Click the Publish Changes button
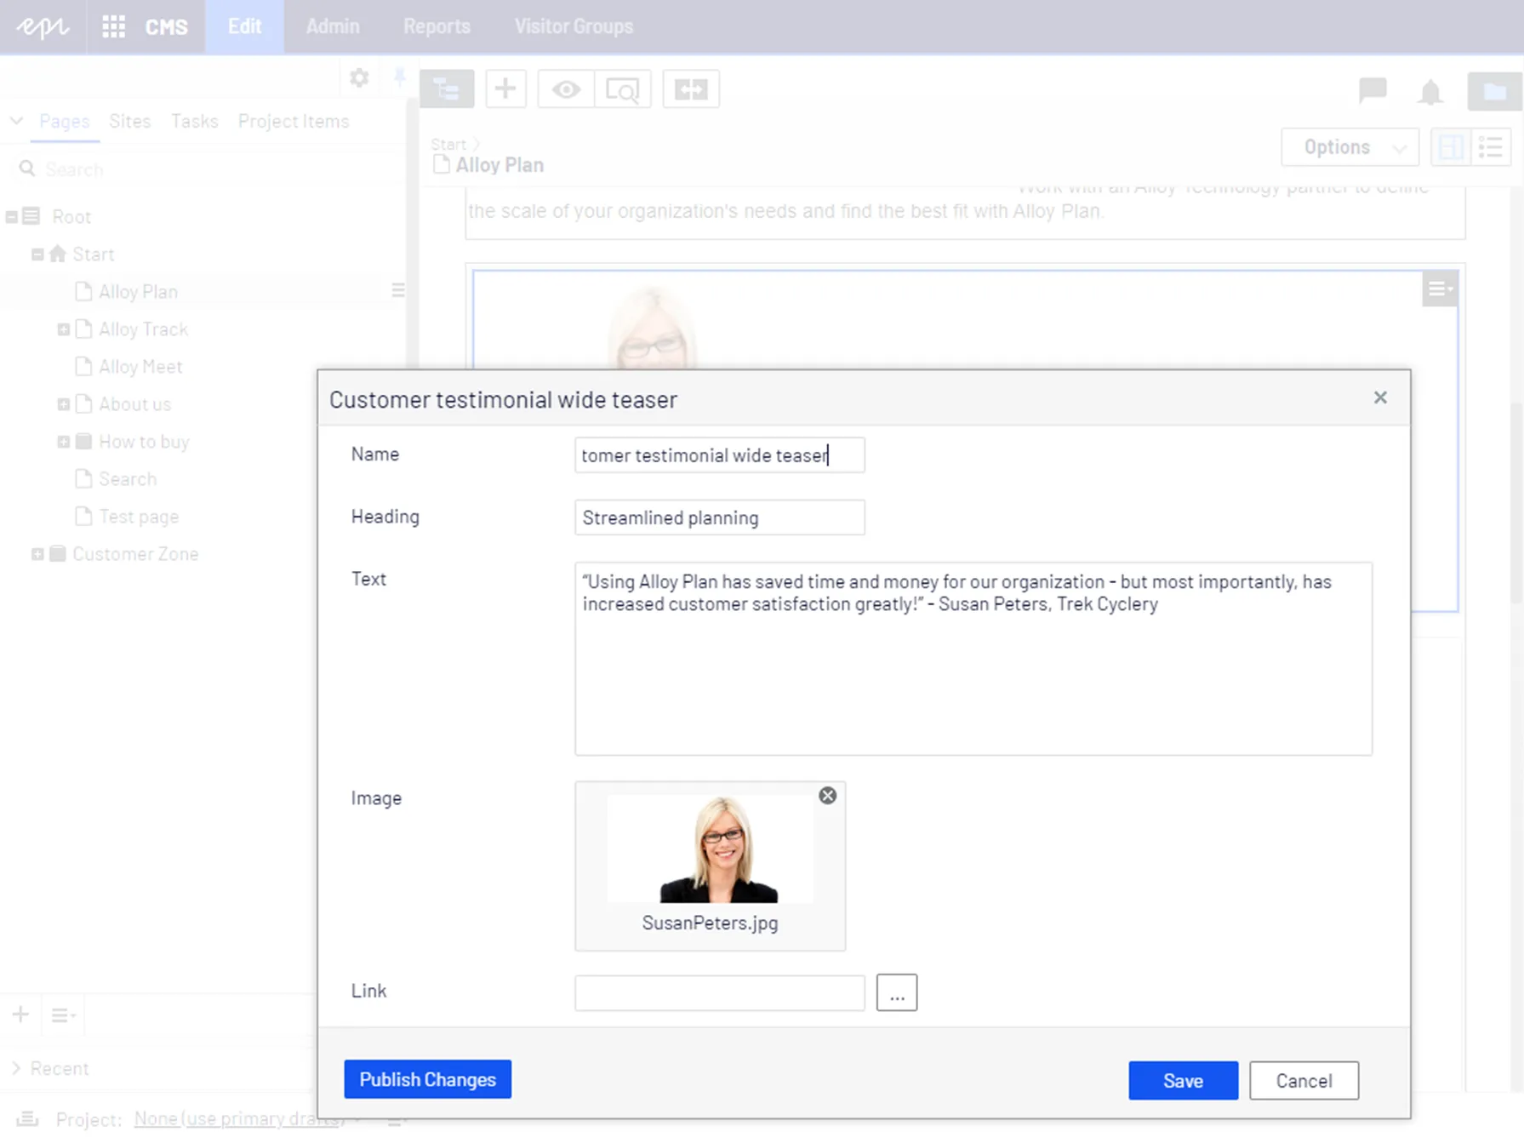The image size is (1524, 1143). [x=428, y=1079]
